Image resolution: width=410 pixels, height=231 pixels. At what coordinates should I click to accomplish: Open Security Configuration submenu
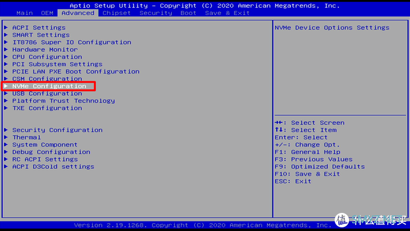click(57, 130)
